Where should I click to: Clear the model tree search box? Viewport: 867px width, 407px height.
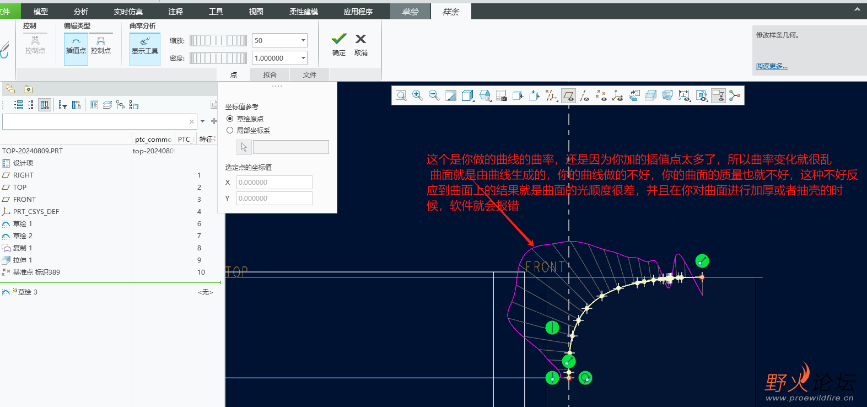(x=192, y=121)
